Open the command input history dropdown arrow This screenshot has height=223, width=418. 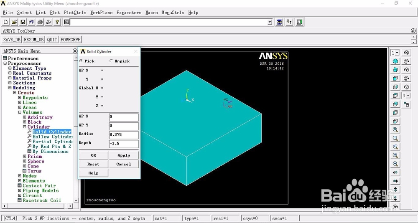click(x=270, y=22)
